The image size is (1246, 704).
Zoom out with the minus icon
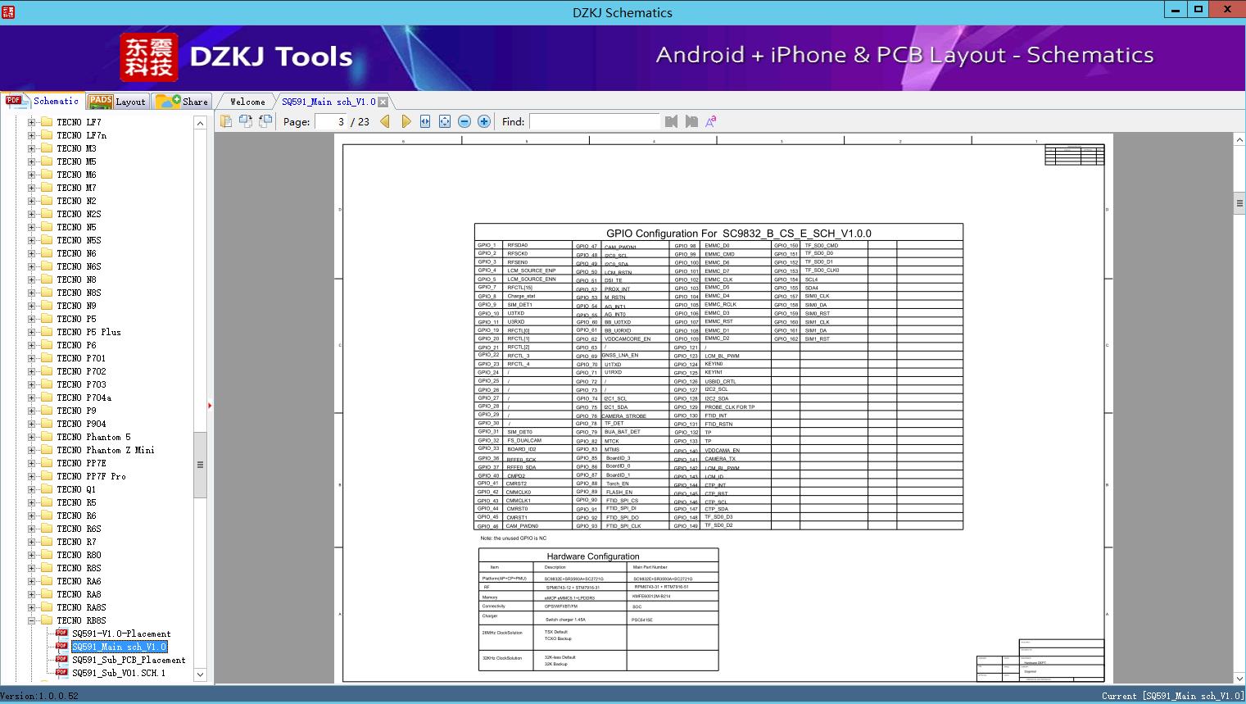464,121
